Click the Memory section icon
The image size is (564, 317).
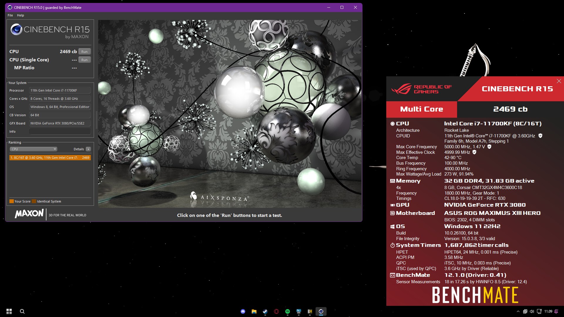pyautogui.click(x=392, y=181)
